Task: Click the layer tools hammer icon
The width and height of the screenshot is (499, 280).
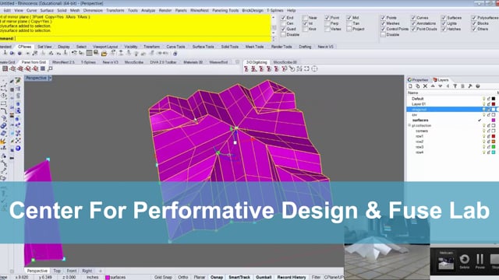Action: 470,86
